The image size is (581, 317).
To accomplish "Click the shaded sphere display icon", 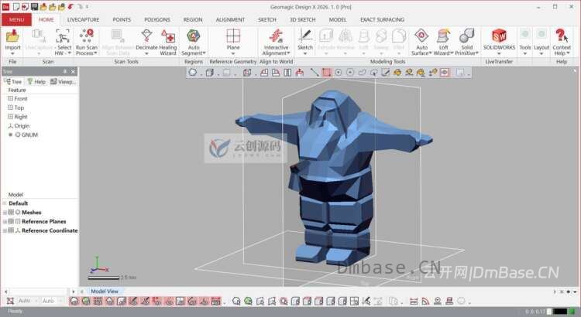I will click(193, 73).
